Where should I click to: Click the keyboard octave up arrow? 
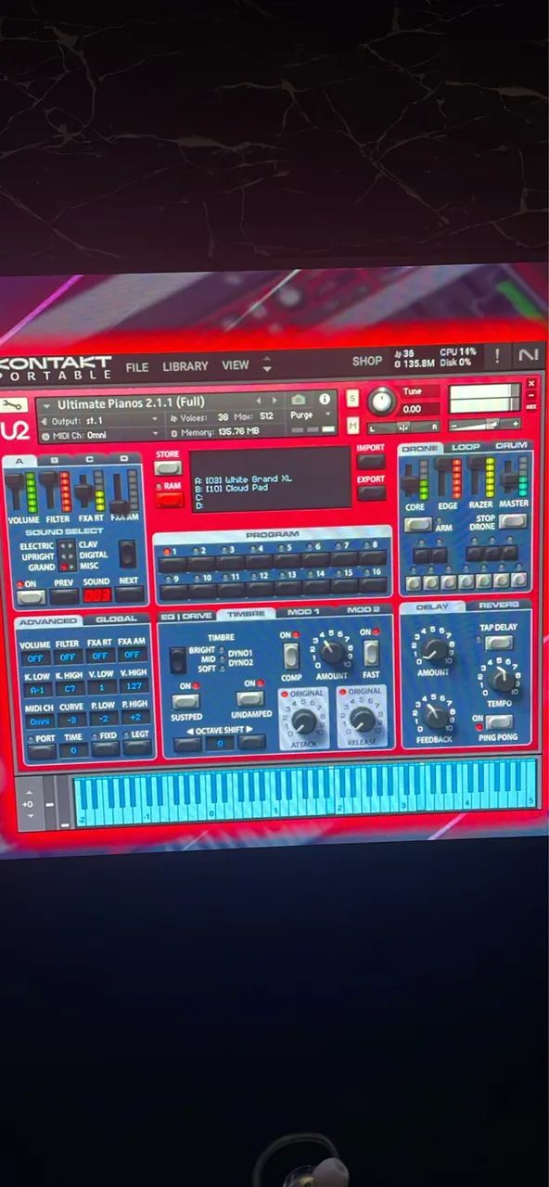coord(31,794)
